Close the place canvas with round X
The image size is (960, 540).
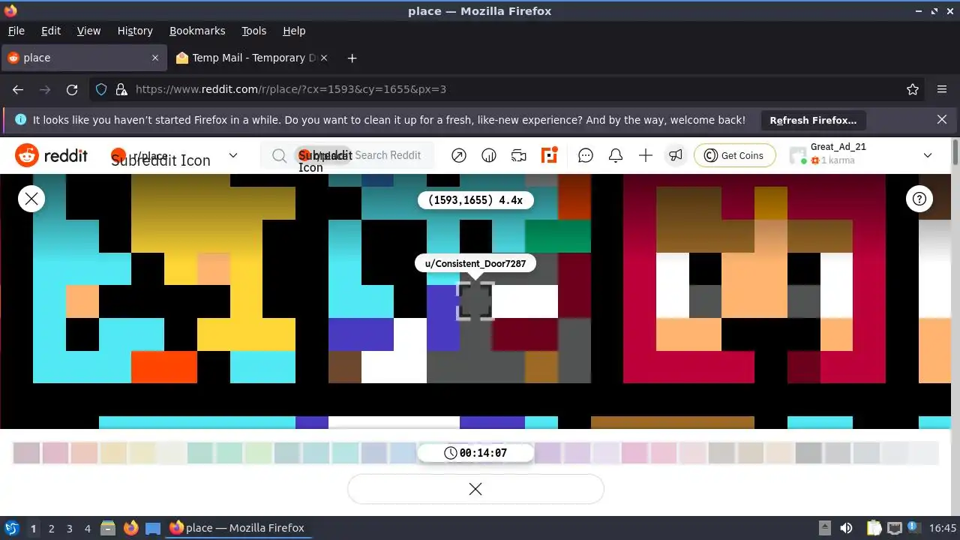tap(31, 199)
